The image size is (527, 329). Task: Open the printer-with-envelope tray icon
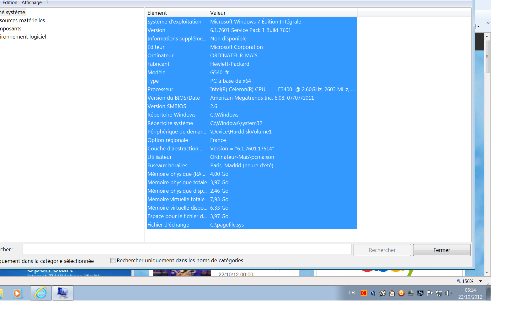pyautogui.click(x=392, y=293)
